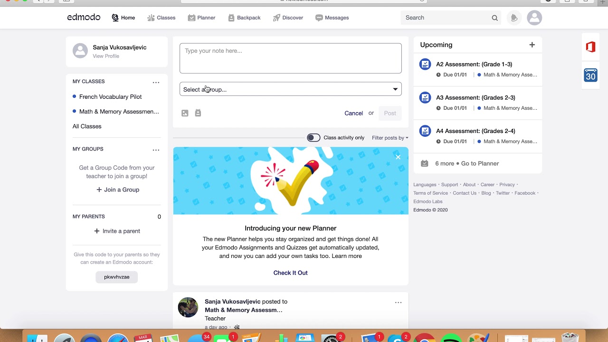Screen dimensions: 608x342
Task: Click in the Type your note here field
Action: coord(291,58)
